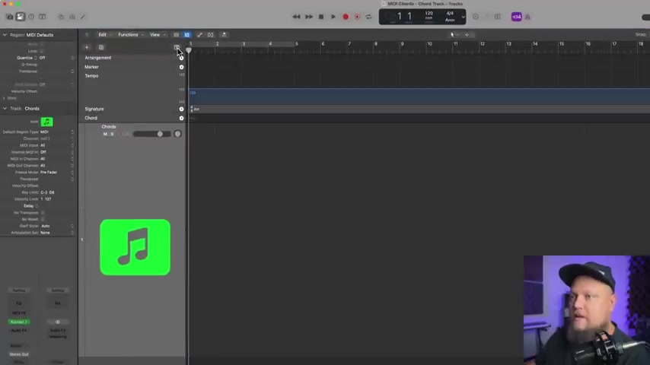The height and width of the screenshot is (365, 650).
Task: Toggle the No Transpose checkbox
Action: point(43,213)
